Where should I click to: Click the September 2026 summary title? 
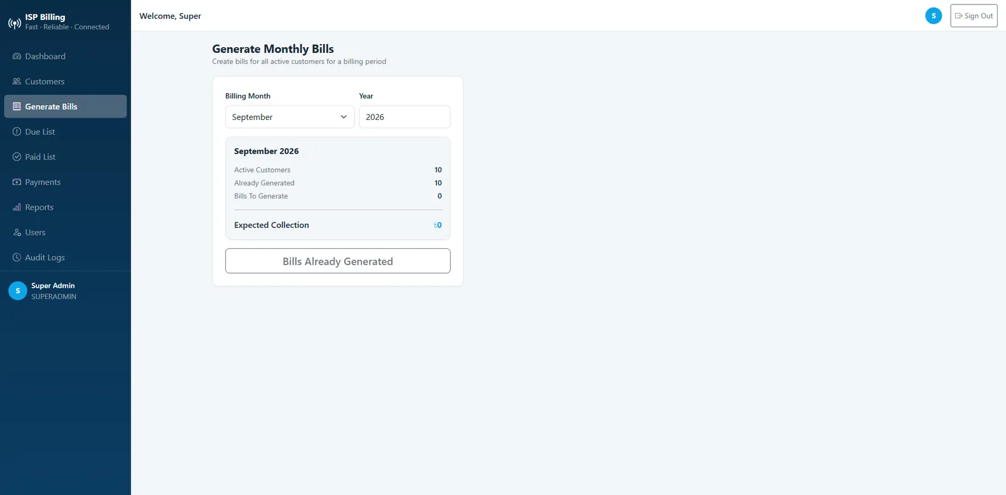[x=267, y=151]
